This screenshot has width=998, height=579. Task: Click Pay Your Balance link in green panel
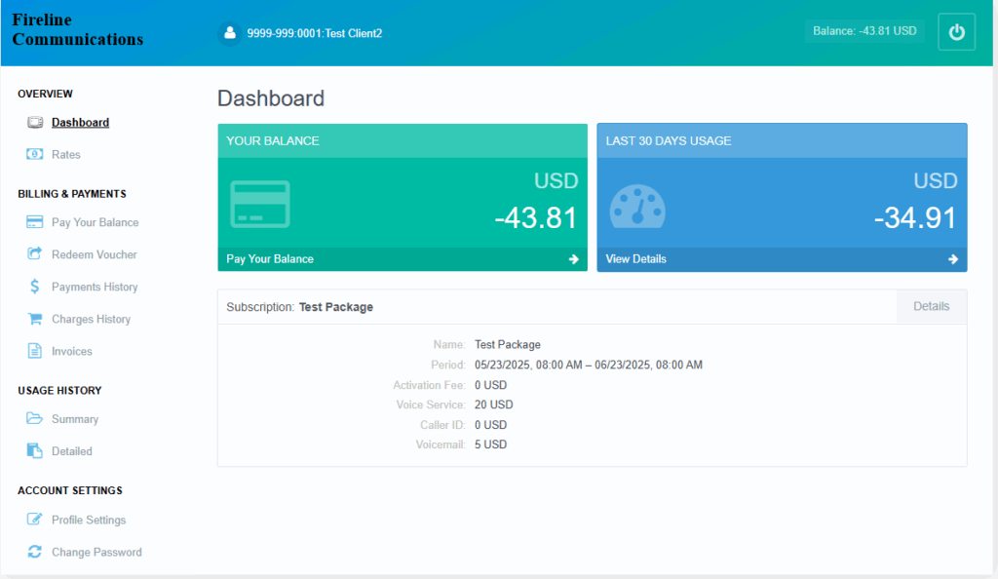click(270, 259)
